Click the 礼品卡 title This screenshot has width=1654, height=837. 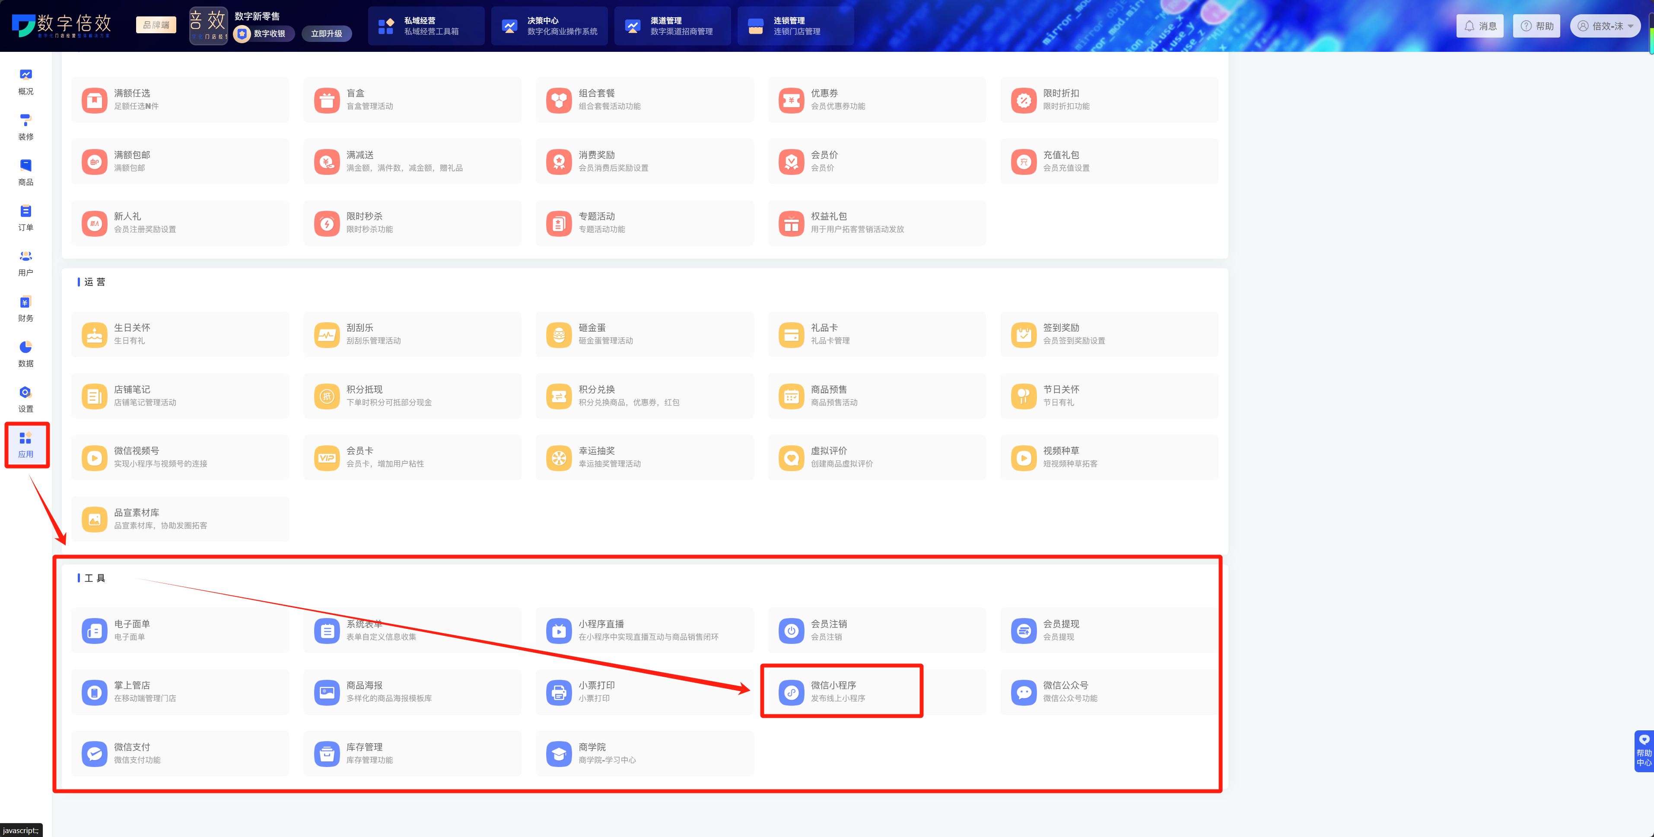coord(824,327)
